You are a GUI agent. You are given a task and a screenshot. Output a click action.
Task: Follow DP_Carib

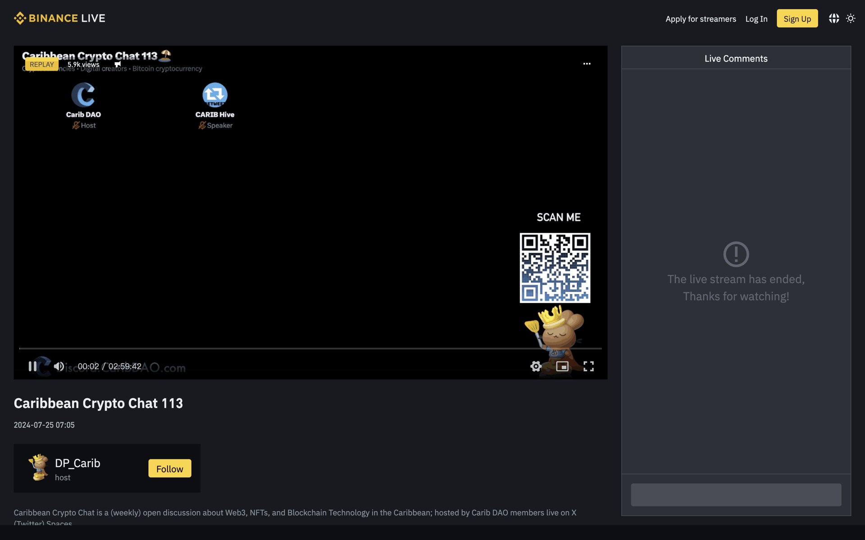coord(170,468)
